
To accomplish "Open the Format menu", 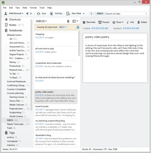I will (33, 8).
